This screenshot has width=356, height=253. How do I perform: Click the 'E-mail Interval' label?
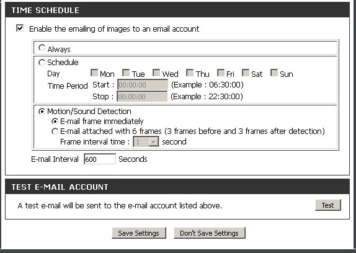pos(55,159)
